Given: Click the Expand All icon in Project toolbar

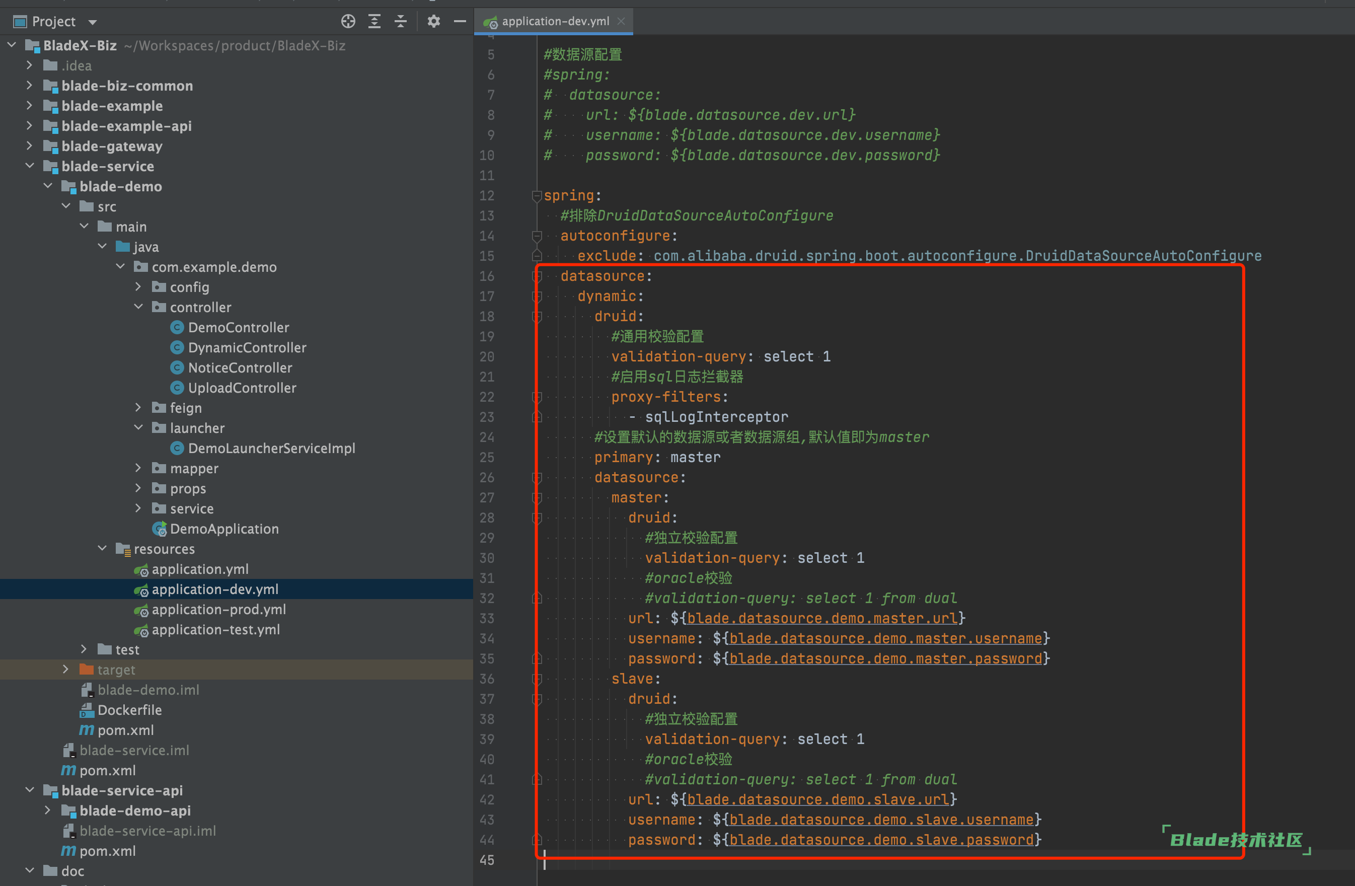Looking at the screenshot, I should 374,22.
